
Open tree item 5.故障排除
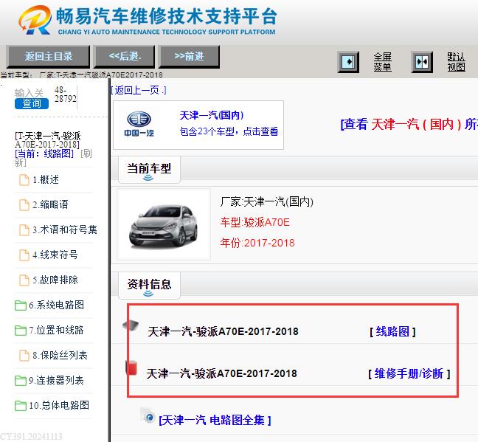click(55, 280)
